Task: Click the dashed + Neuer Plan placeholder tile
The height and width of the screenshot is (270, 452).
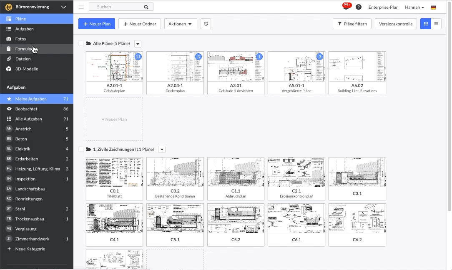Action: click(x=114, y=119)
